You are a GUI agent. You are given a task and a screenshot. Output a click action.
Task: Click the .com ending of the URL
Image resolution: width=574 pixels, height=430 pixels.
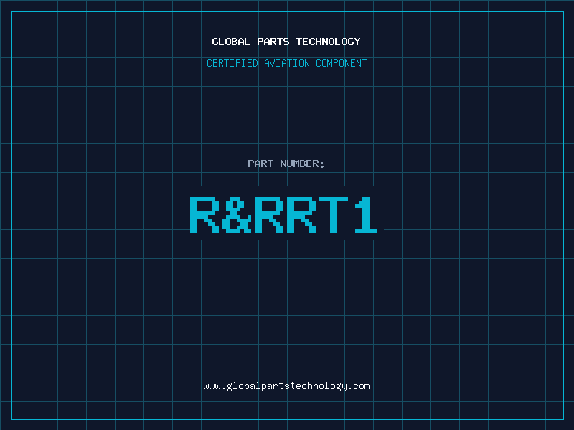coord(359,386)
